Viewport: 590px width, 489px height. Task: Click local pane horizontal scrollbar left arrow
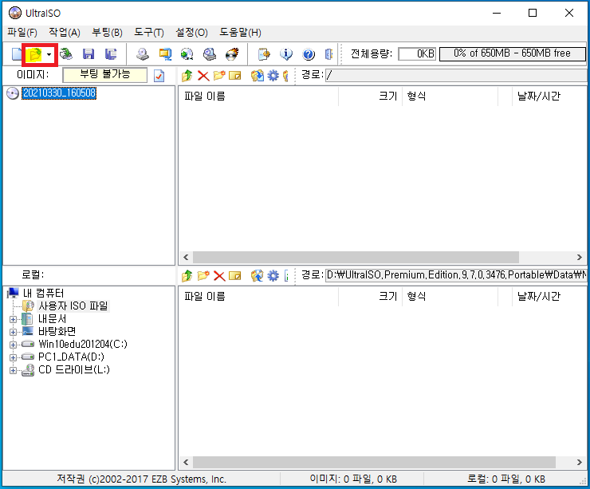tap(186, 462)
